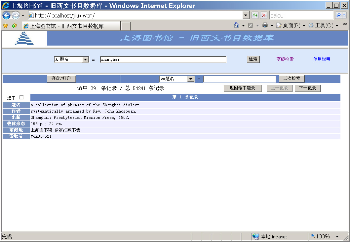Expand the Print options dropdown arrow
Screen dimensions: 350x242
272,25
